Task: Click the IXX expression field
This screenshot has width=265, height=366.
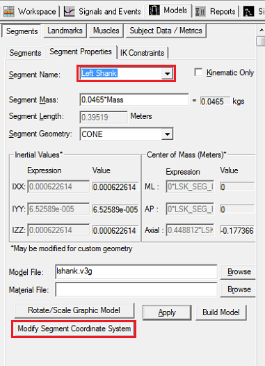Action: [58, 186]
